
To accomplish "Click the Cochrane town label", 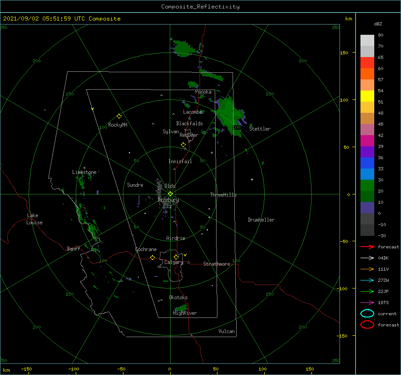I will (x=146, y=249).
